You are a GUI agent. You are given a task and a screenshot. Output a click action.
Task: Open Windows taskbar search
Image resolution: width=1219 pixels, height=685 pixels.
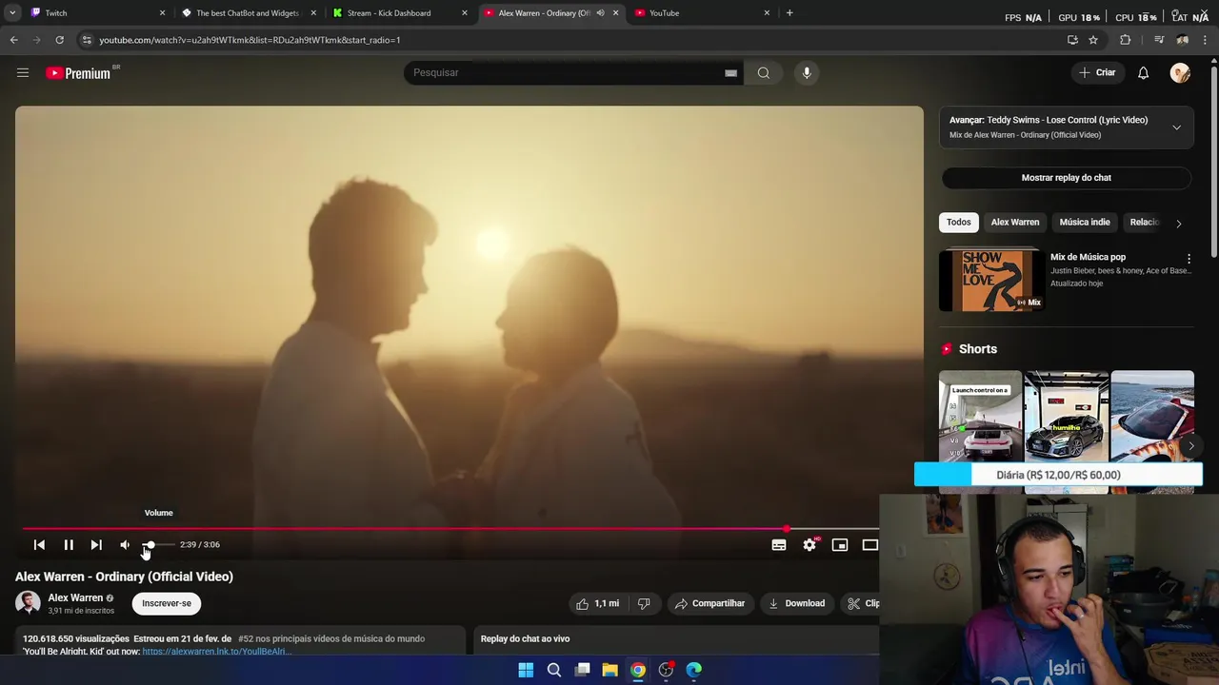[x=554, y=670]
